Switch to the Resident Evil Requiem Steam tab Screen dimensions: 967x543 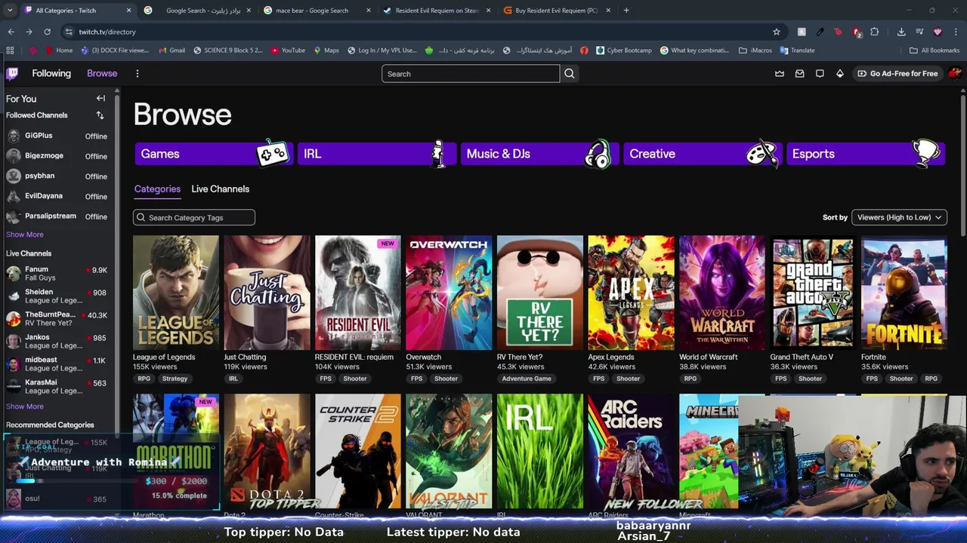437,11
